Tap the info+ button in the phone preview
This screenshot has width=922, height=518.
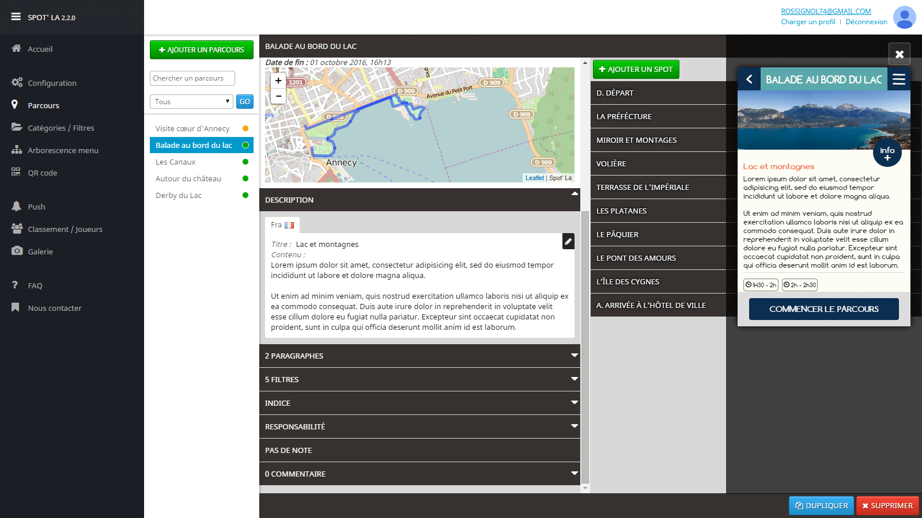click(x=887, y=153)
